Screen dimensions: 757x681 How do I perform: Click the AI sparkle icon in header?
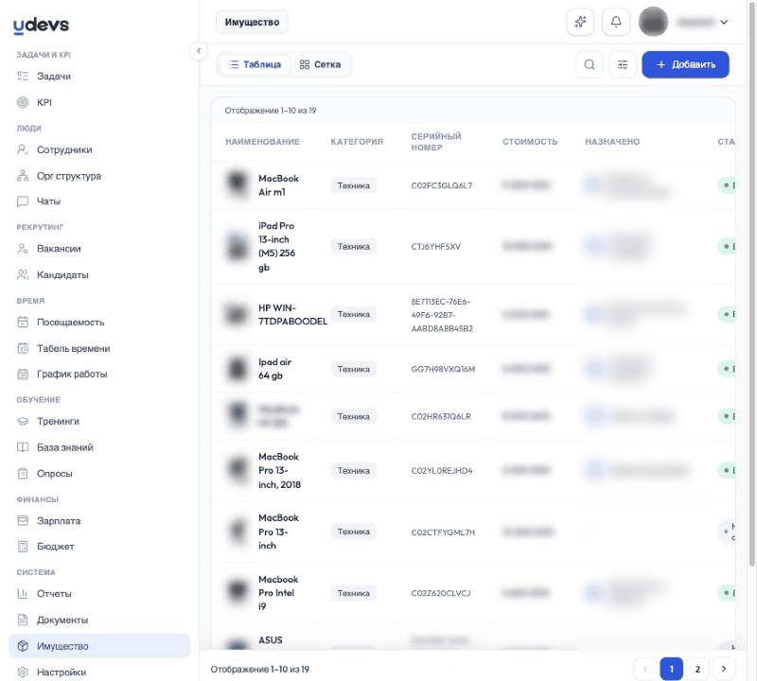(x=580, y=22)
